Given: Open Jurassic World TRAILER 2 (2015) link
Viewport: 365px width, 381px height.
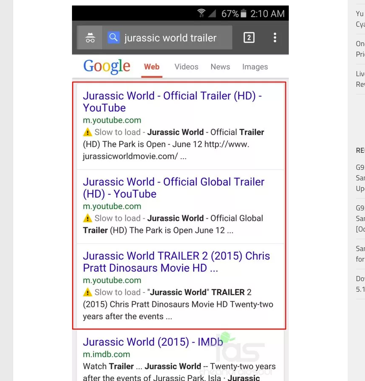Looking at the screenshot, I should 177,262.
